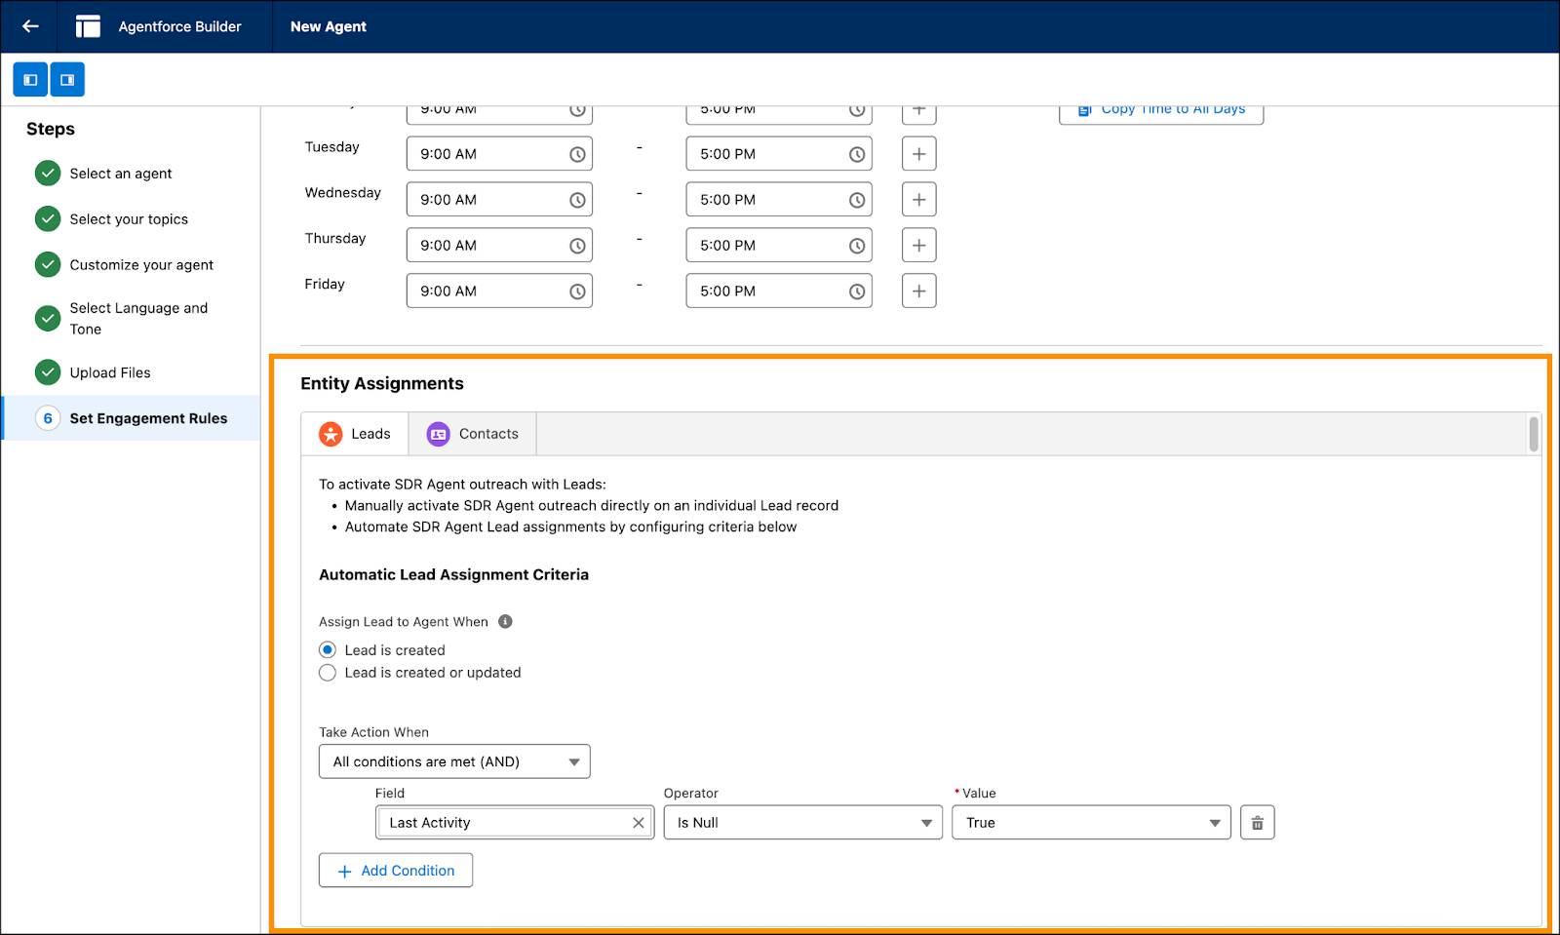Open clock picker for Friday start time
The height and width of the screenshot is (935, 1560).
tap(577, 292)
